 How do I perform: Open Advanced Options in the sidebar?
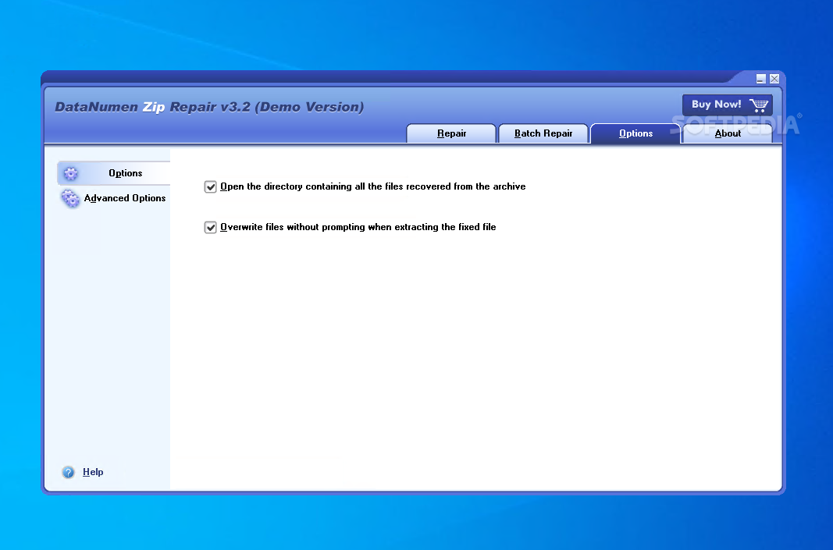[114, 198]
